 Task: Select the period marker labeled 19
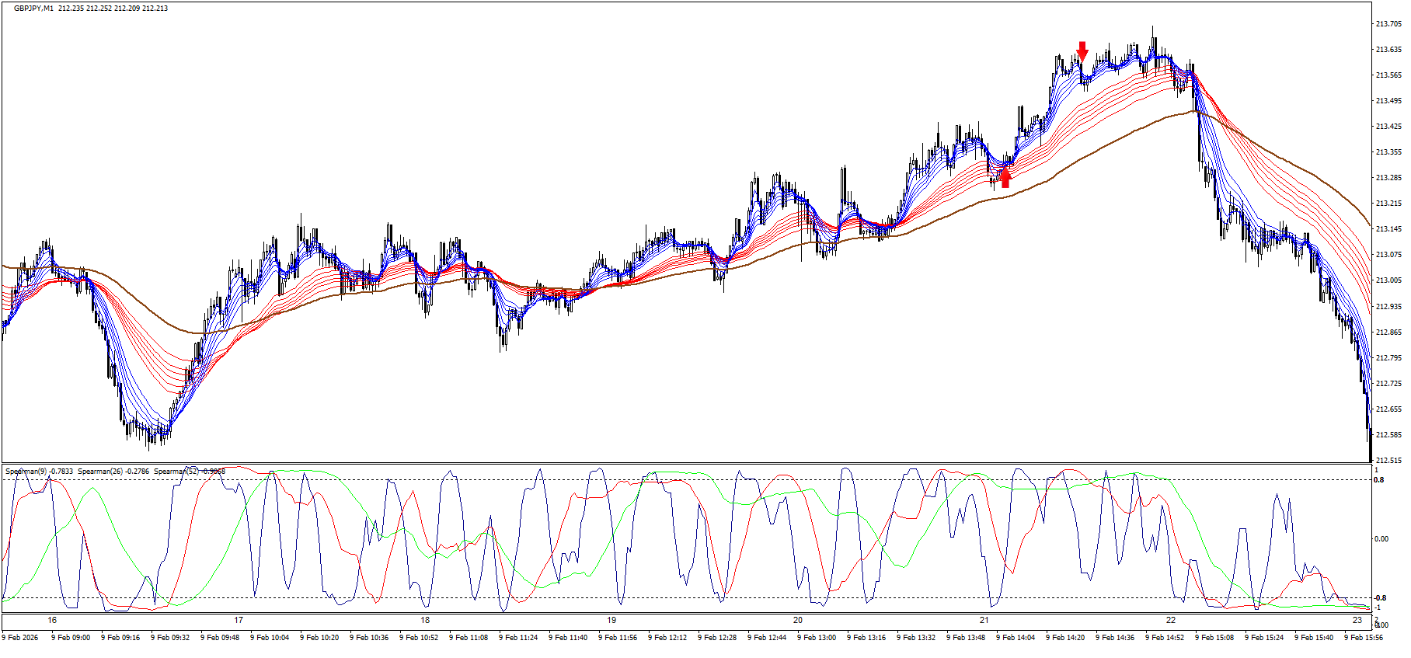click(611, 620)
